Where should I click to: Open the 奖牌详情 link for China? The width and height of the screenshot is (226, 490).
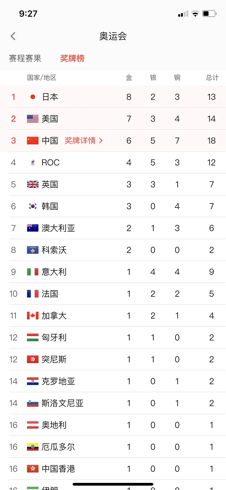pos(80,141)
